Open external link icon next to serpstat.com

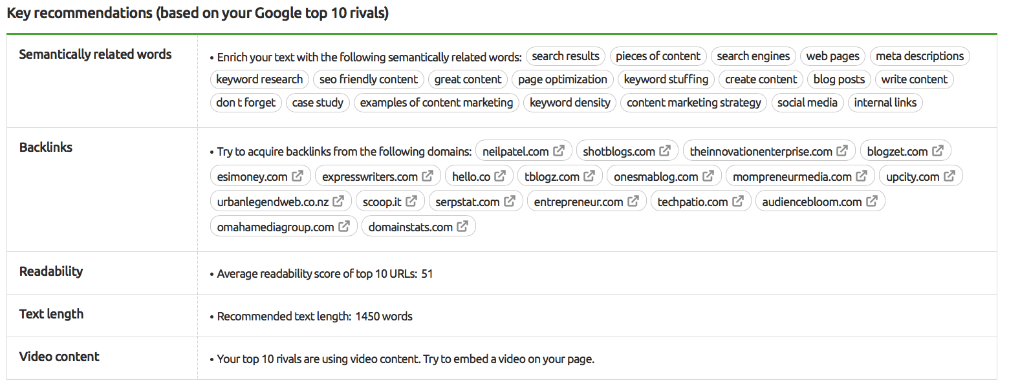(x=510, y=202)
